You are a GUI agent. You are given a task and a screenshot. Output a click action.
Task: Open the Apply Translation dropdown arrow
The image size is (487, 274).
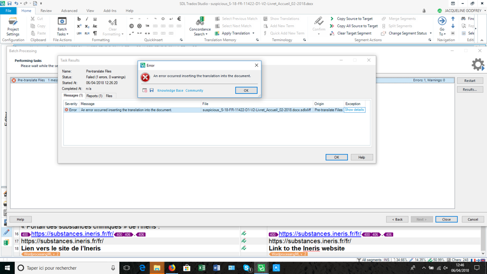254,33
